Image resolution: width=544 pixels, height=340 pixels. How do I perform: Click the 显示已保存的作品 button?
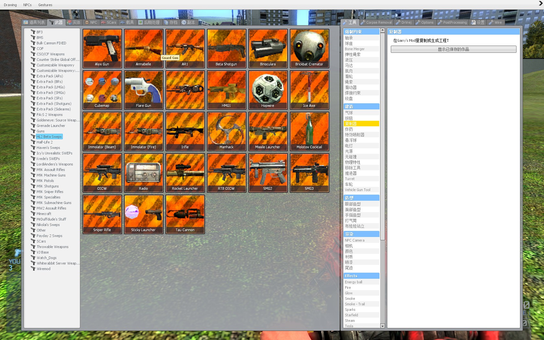pyautogui.click(x=453, y=49)
